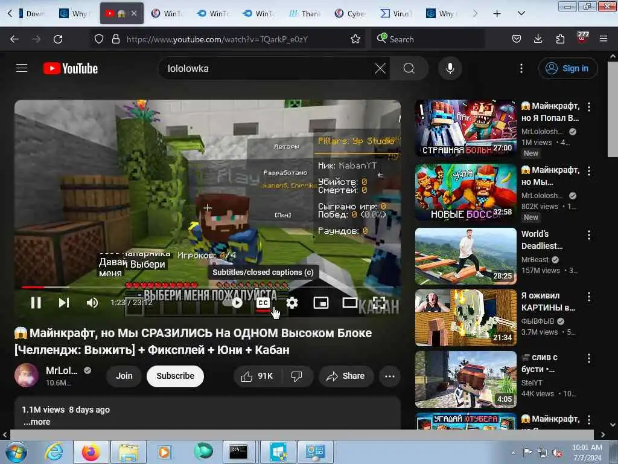The image size is (618, 464).
Task: Open Firefox extensions puzzle icon
Action: point(560,39)
